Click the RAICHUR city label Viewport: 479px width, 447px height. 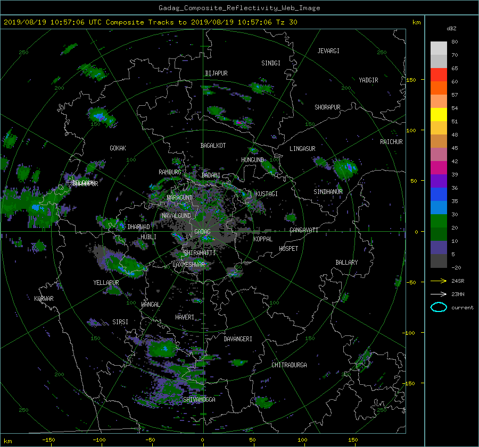point(391,142)
